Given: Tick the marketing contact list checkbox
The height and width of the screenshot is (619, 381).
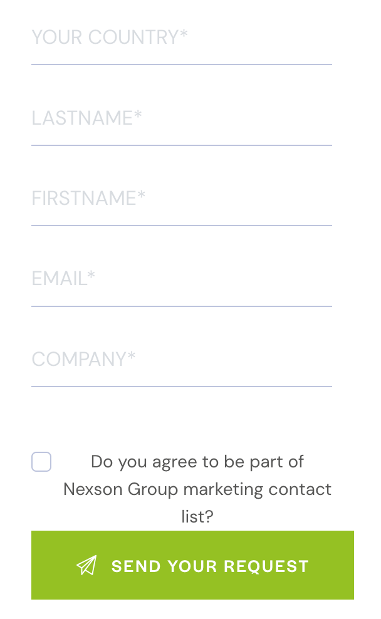Looking at the screenshot, I should click(41, 462).
